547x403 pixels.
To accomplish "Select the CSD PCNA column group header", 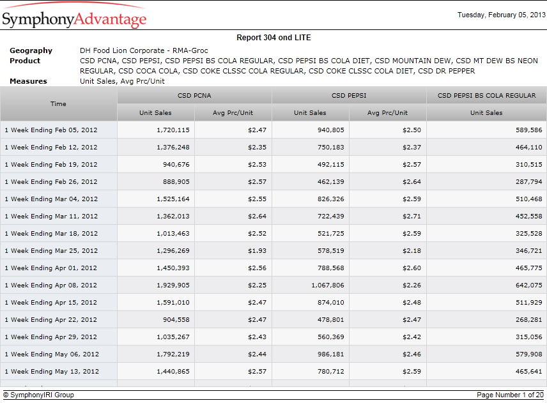I will coord(194,96).
